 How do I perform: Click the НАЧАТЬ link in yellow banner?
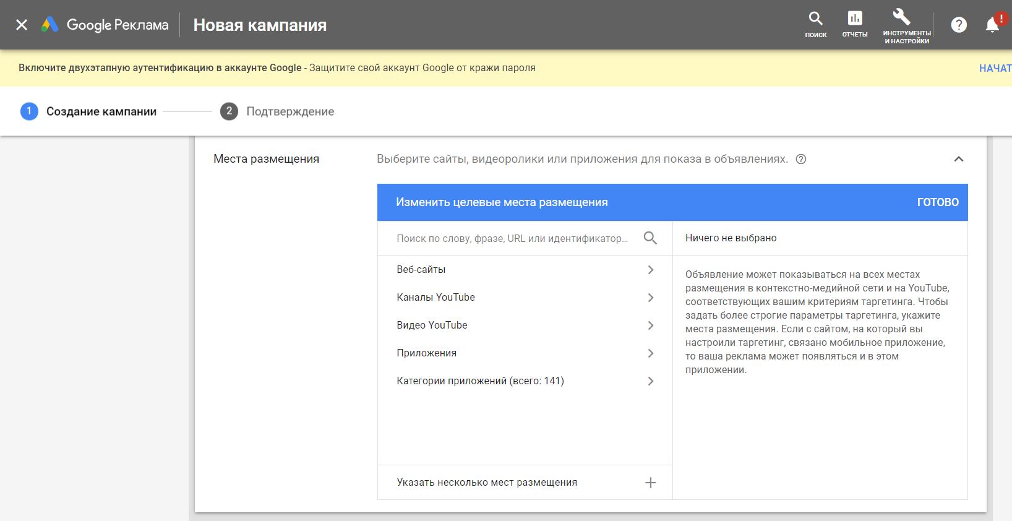995,68
